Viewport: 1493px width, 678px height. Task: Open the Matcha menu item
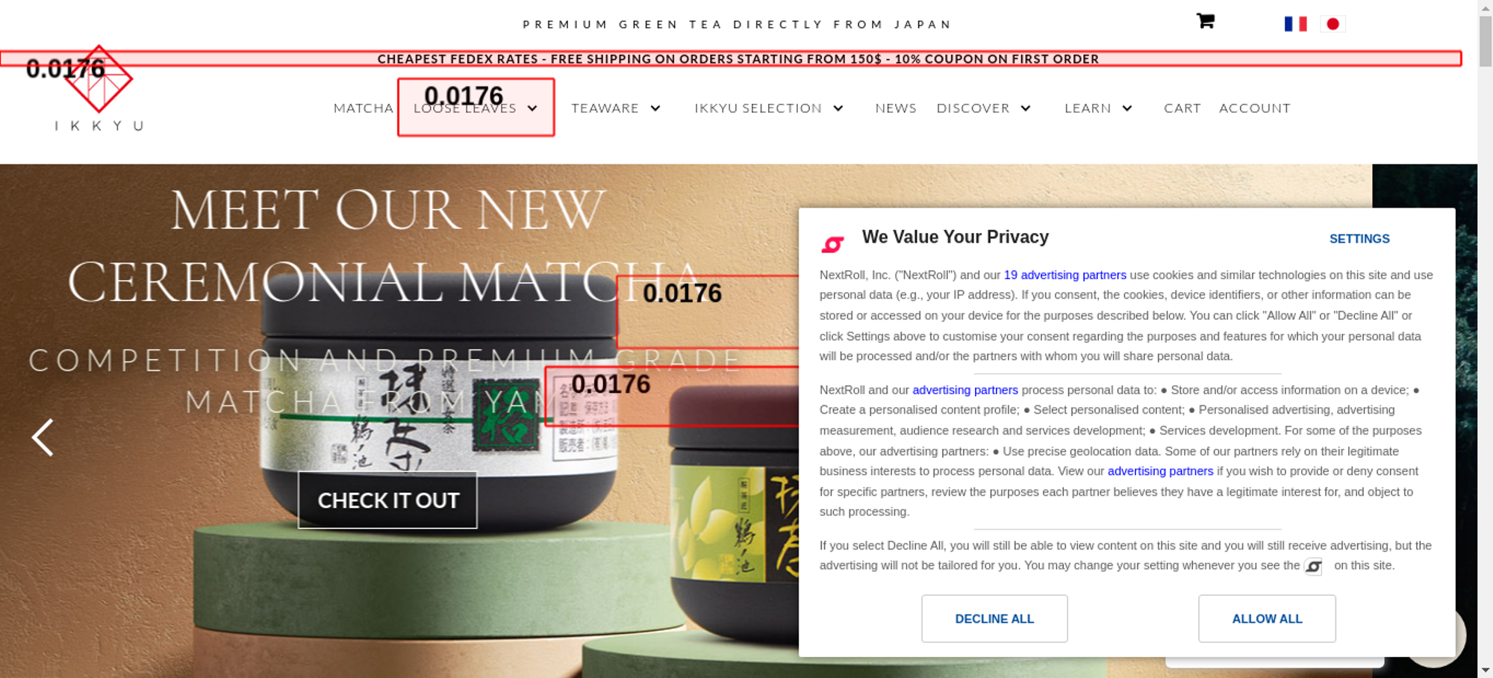point(364,108)
